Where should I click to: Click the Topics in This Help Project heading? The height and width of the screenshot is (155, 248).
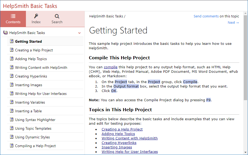(120, 110)
